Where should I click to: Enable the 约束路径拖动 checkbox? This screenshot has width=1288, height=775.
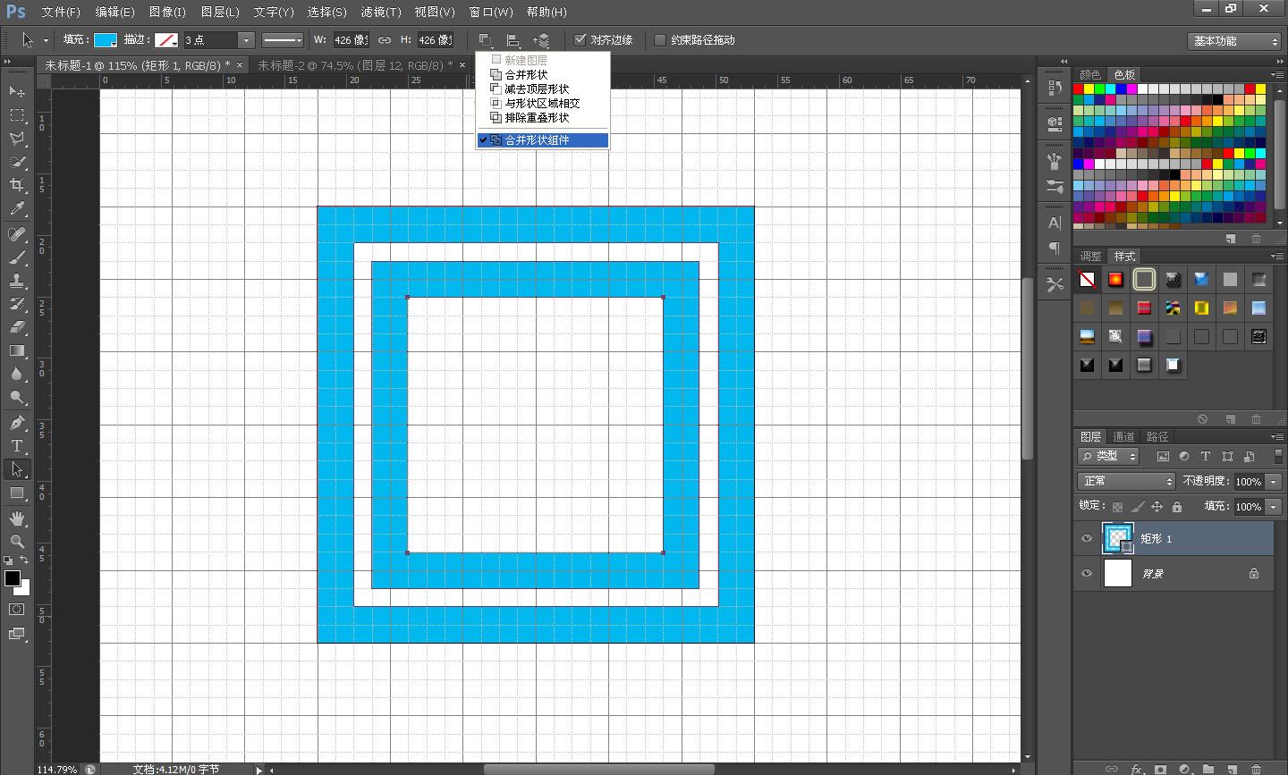[x=660, y=40]
